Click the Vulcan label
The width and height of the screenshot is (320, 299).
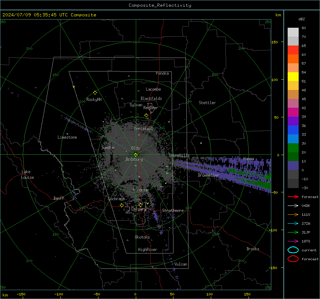coord(181,264)
